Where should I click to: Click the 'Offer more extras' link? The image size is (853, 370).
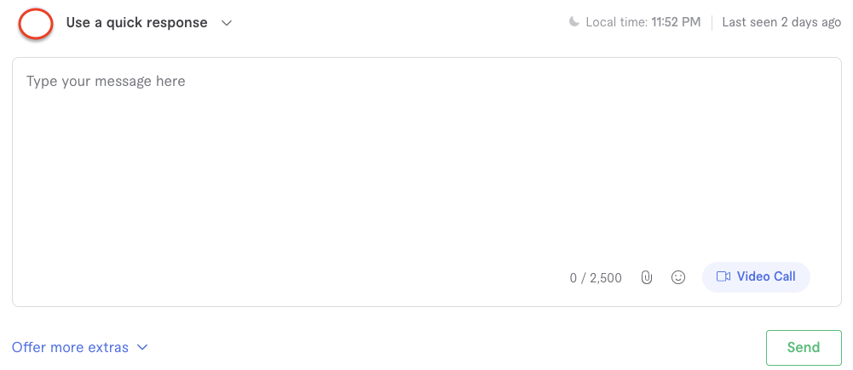70,347
